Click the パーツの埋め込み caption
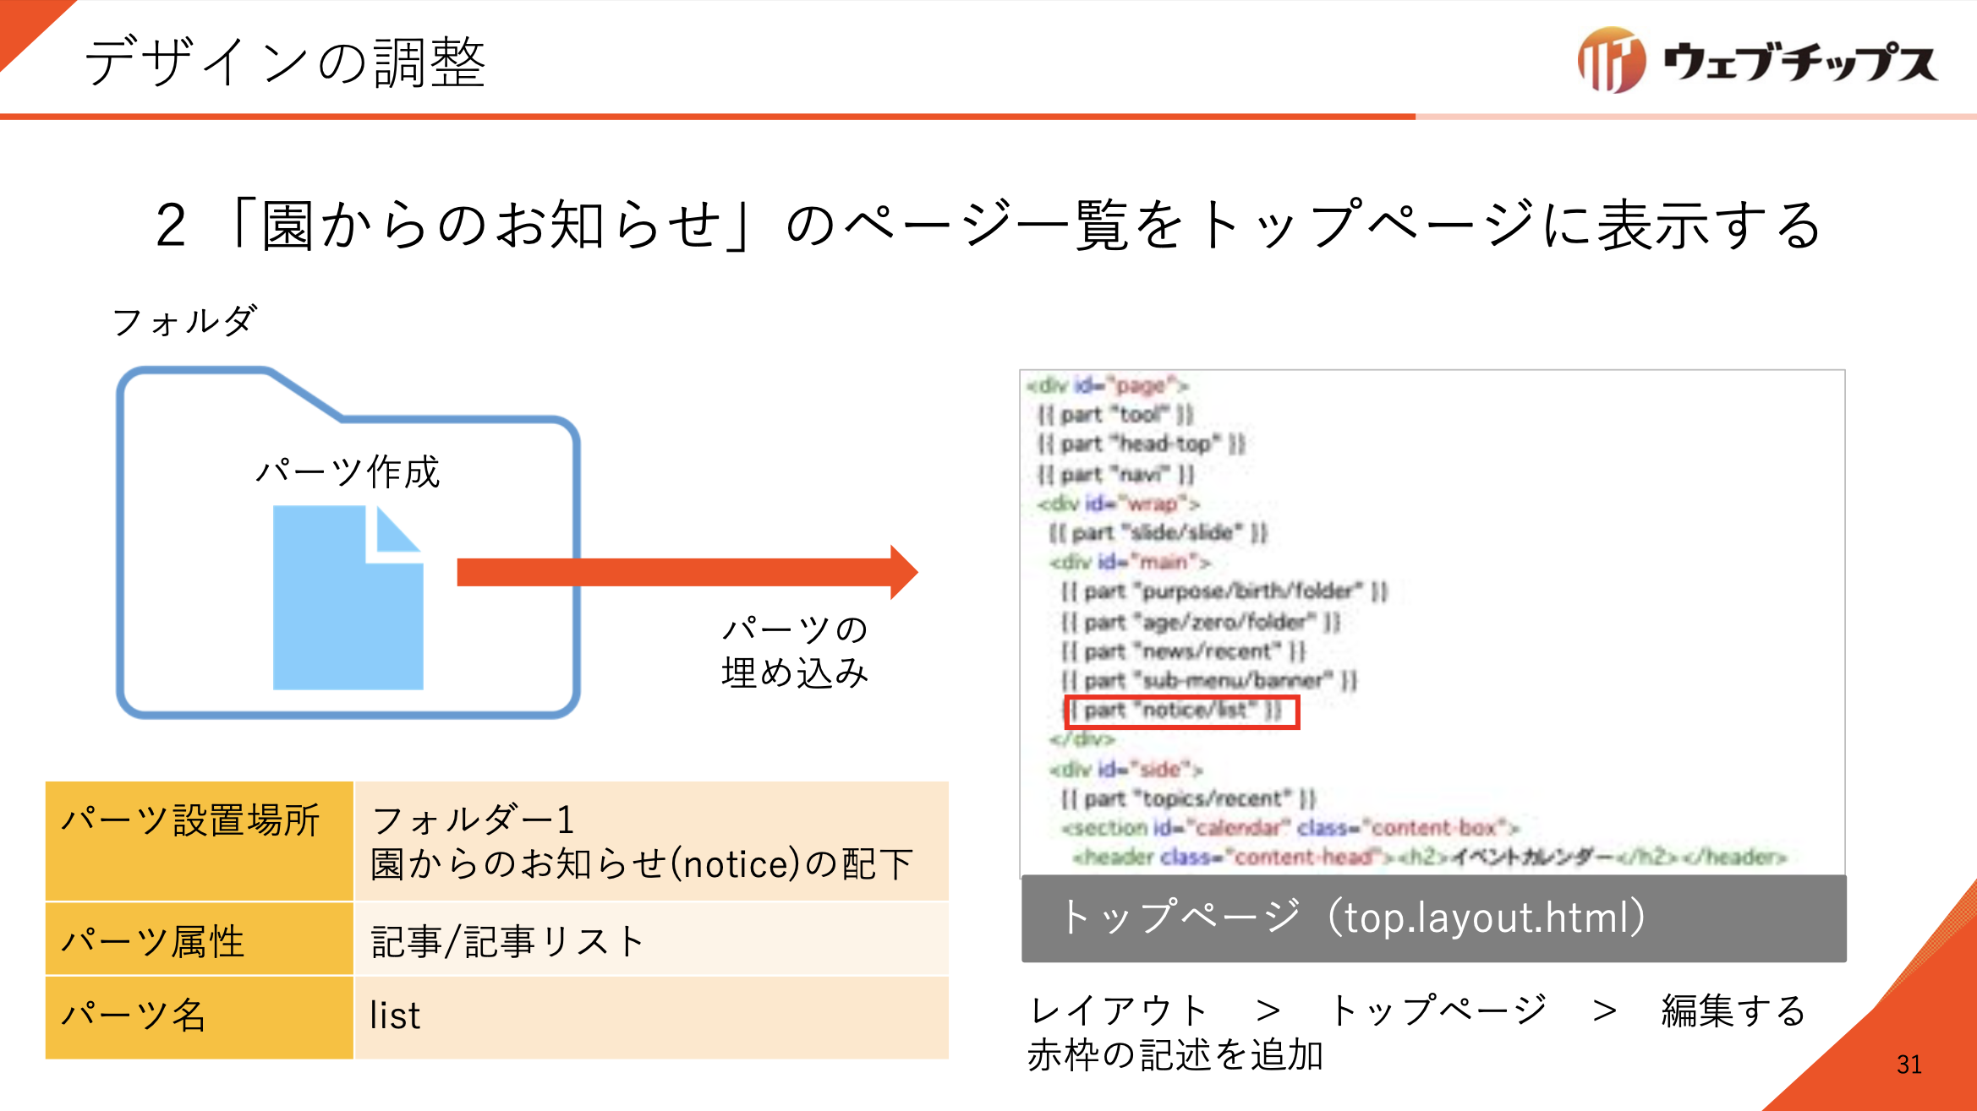Image resolution: width=1977 pixels, height=1111 pixels. 794,651
